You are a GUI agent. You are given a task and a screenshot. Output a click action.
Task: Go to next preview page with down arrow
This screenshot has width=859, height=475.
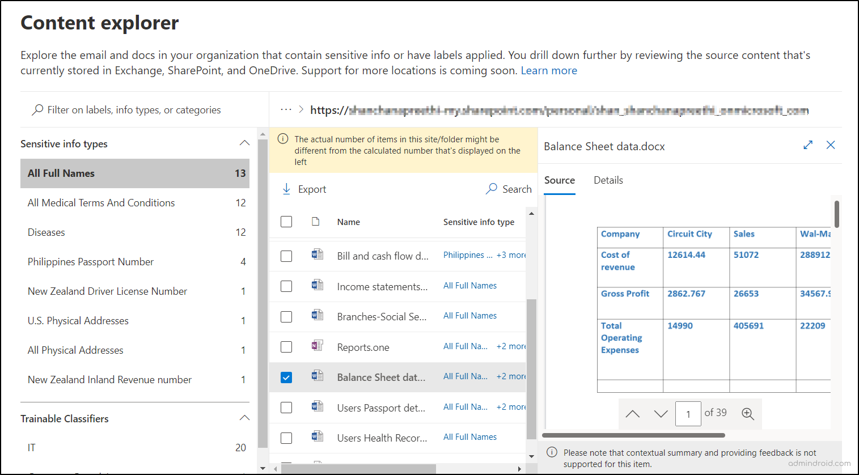[x=661, y=414]
